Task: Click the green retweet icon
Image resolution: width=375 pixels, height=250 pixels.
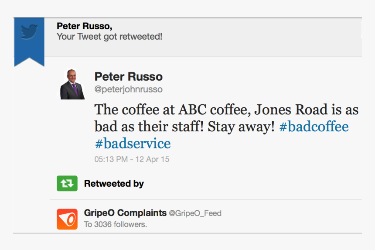Action: pyautogui.click(x=67, y=184)
